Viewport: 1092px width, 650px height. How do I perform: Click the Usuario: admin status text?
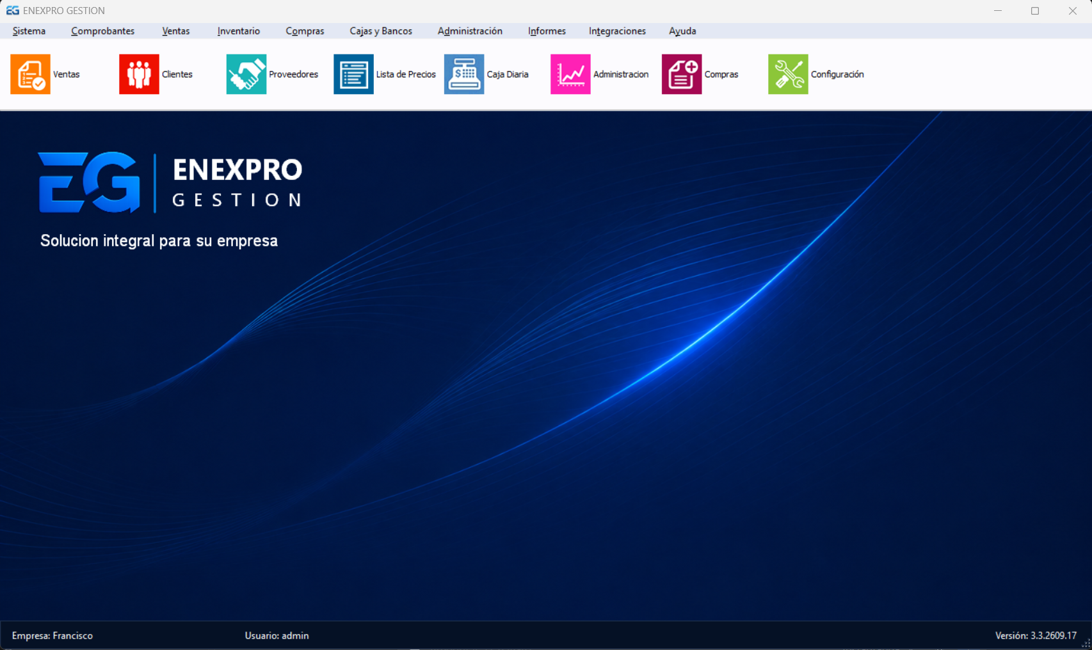[x=277, y=635]
